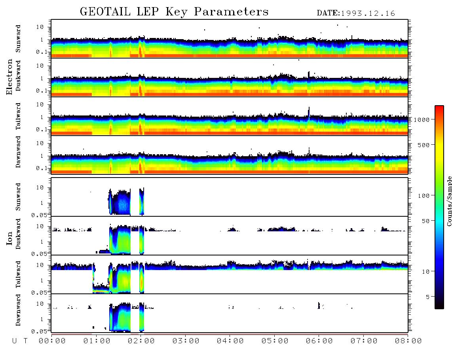Image resolution: width=452 pixels, height=348 pixels.
Task: Click the 0.1 tick on Electron Sunward axis
Action: click(42, 52)
